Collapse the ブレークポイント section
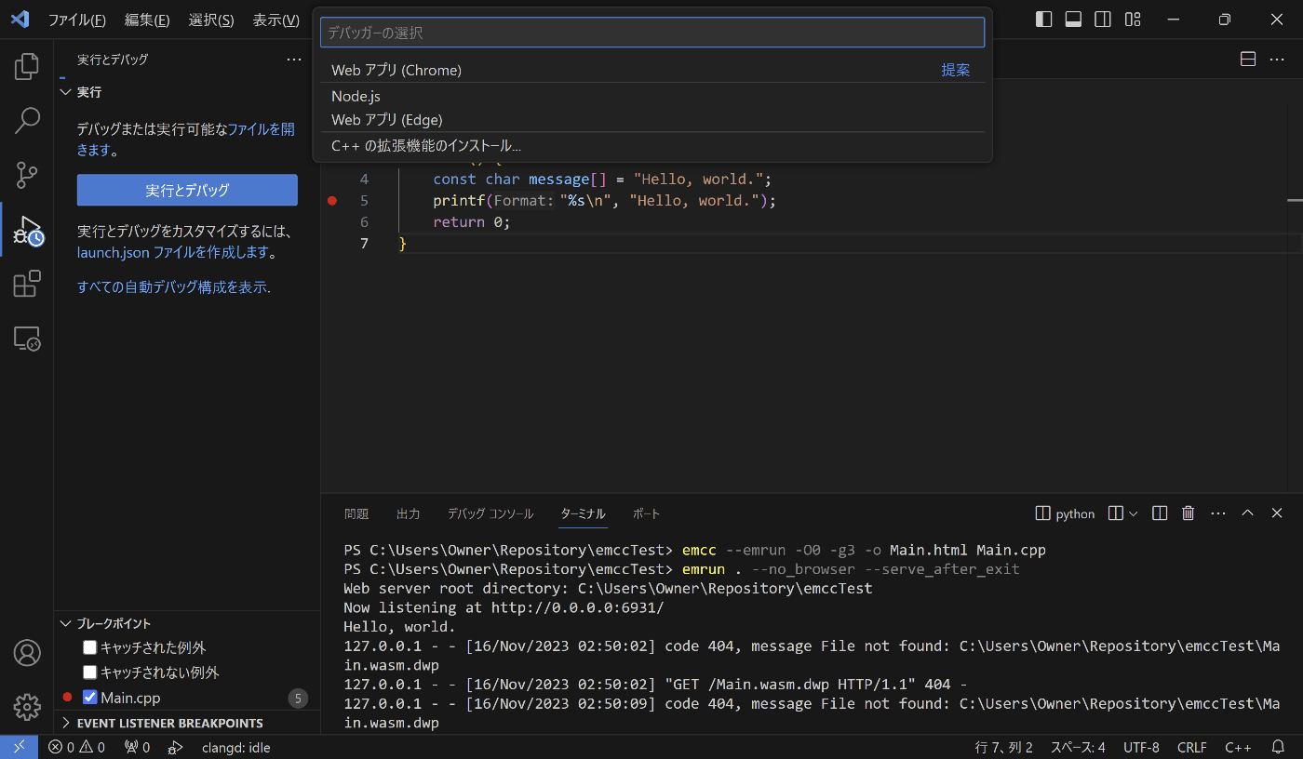 pos(66,623)
